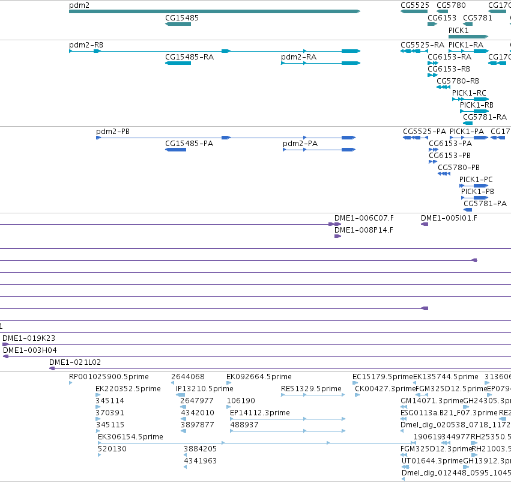Select the EST labeled 345114
The height and width of the screenshot is (482, 511).
pyautogui.click(x=110, y=401)
